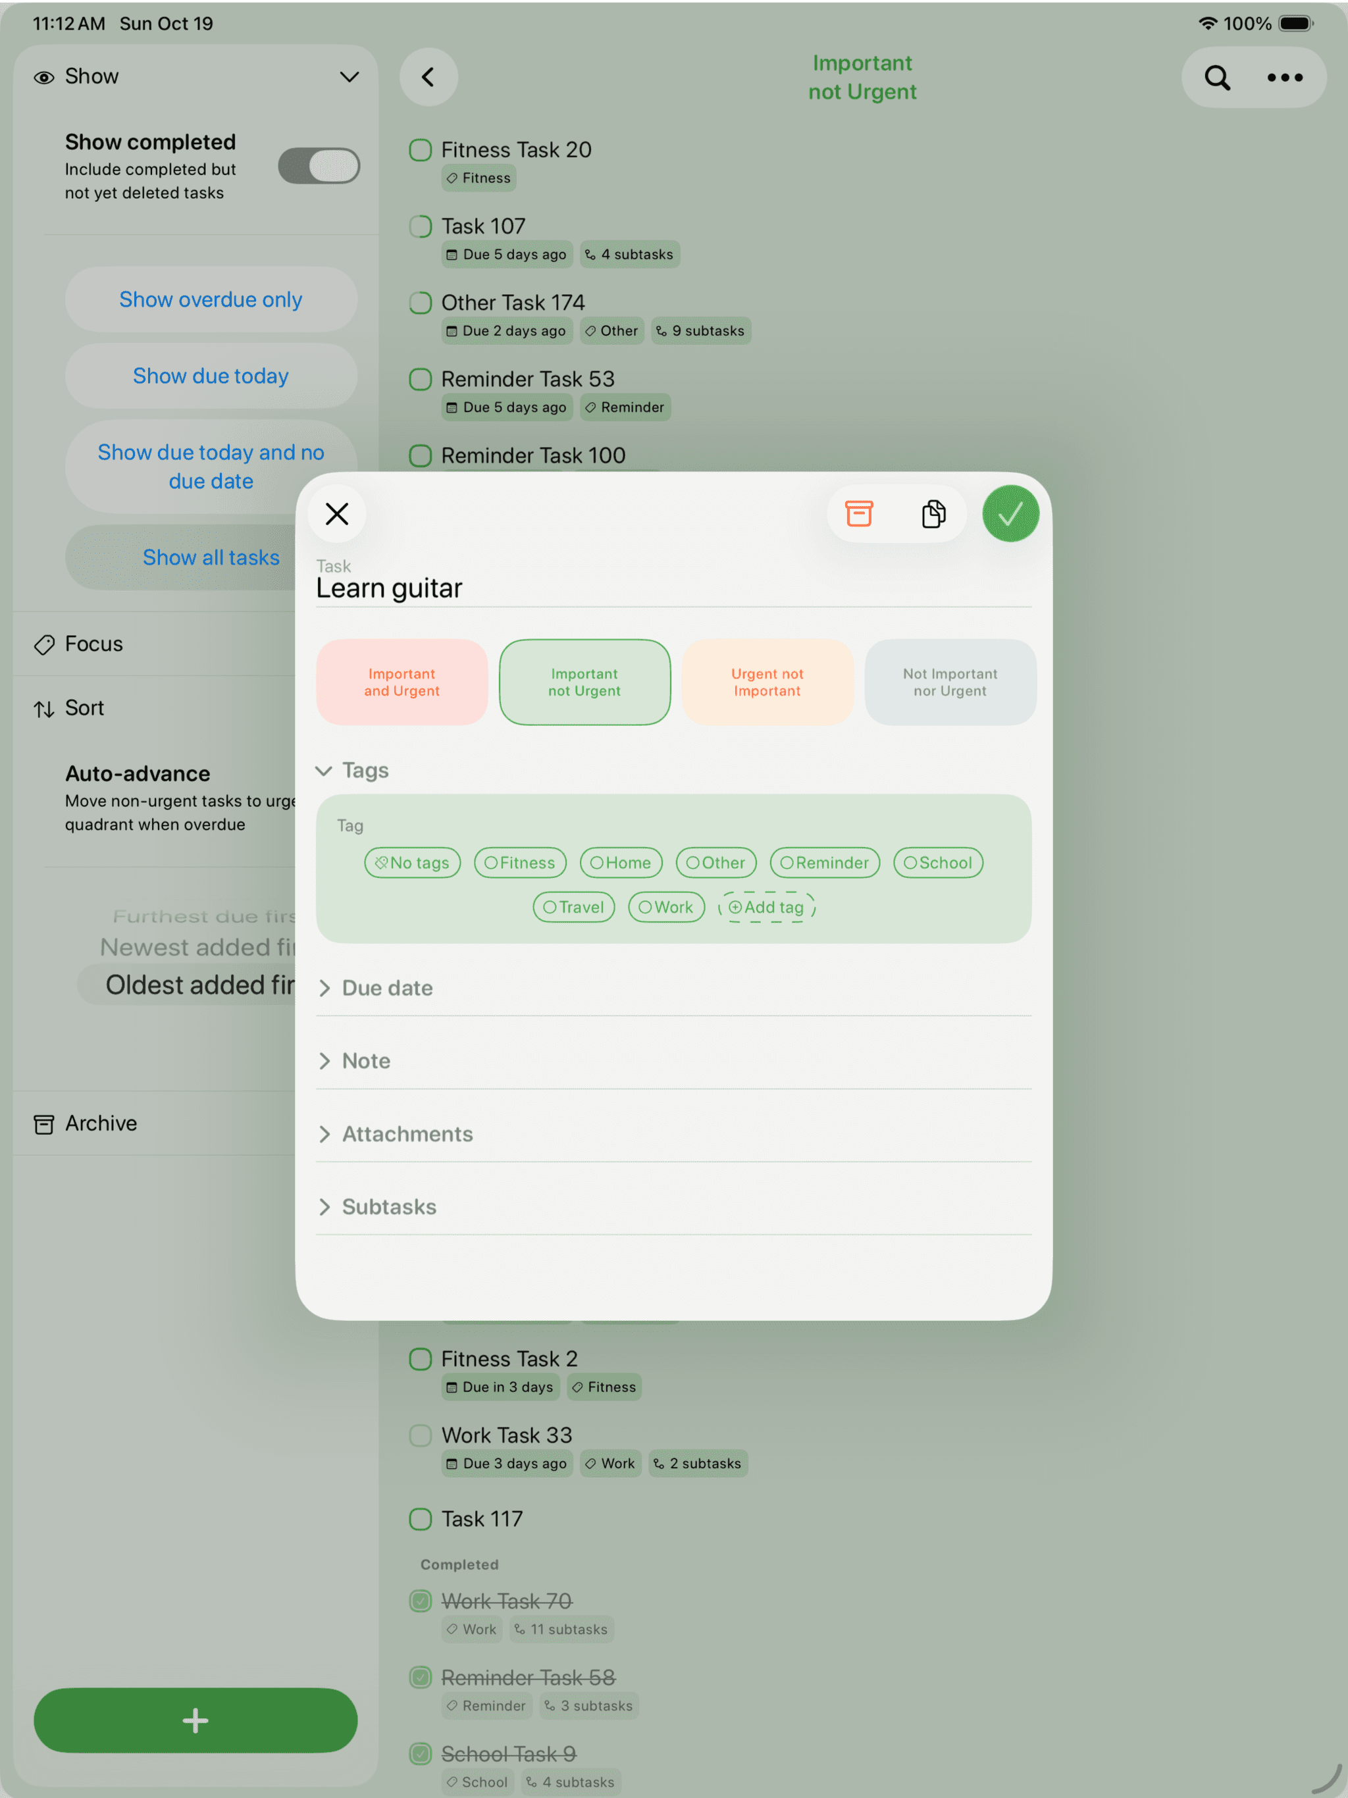This screenshot has height=1798, width=1348.
Task: Expand the Due date section
Action: coord(387,988)
